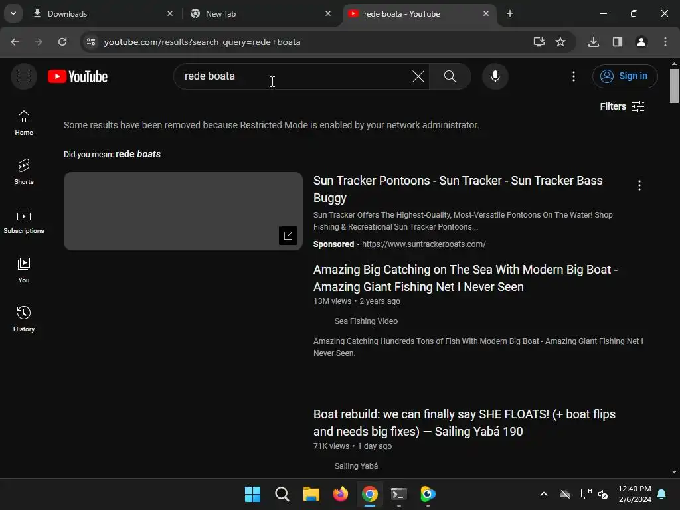Open more options for Sun Tracker ad
Viewport: 680px width, 510px height.
(x=639, y=185)
